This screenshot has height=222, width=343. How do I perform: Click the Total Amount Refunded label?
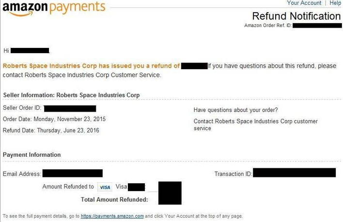(114, 199)
